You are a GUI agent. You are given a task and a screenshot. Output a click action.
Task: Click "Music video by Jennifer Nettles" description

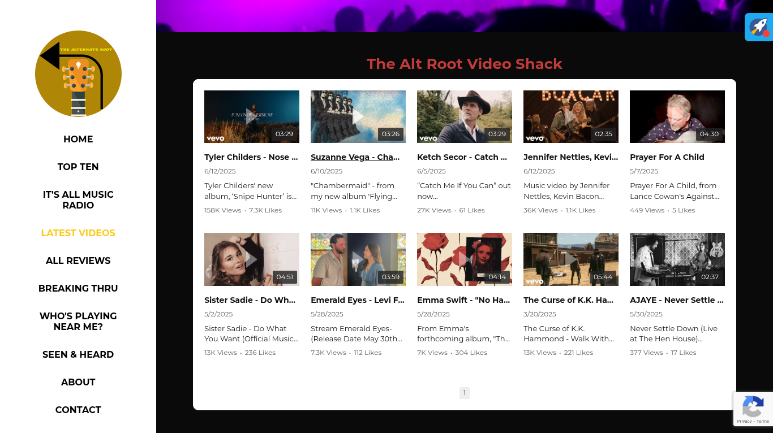(x=566, y=191)
